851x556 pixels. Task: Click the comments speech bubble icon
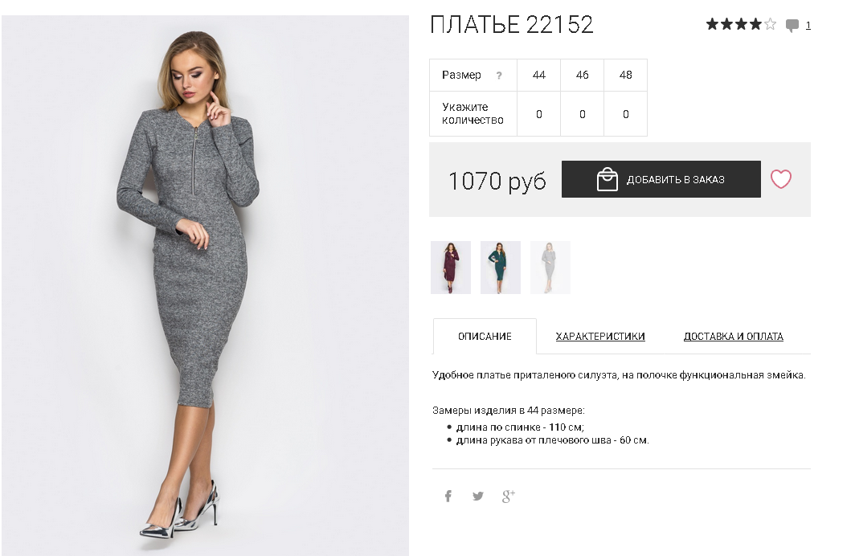coord(792,25)
